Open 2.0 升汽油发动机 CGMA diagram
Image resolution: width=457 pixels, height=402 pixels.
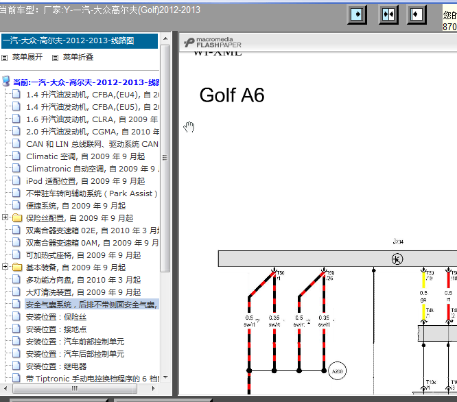pos(93,132)
